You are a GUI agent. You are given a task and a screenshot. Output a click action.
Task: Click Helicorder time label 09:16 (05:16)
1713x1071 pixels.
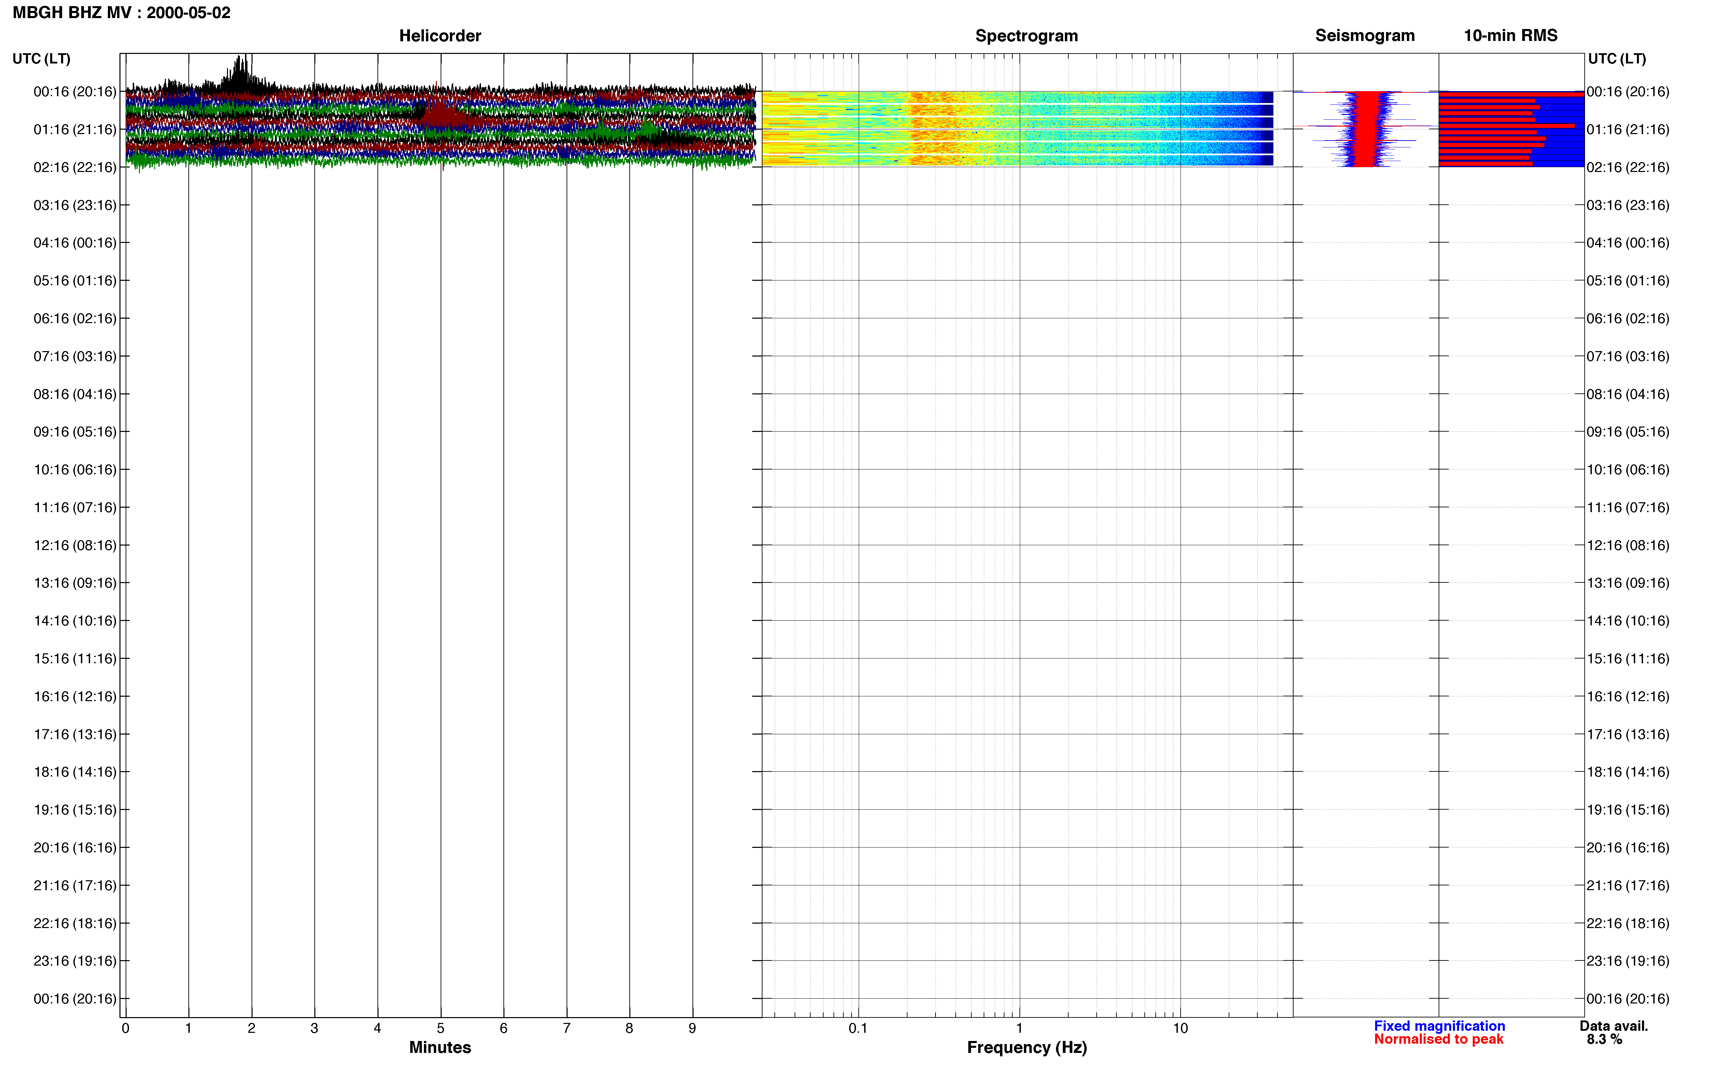click(x=75, y=432)
